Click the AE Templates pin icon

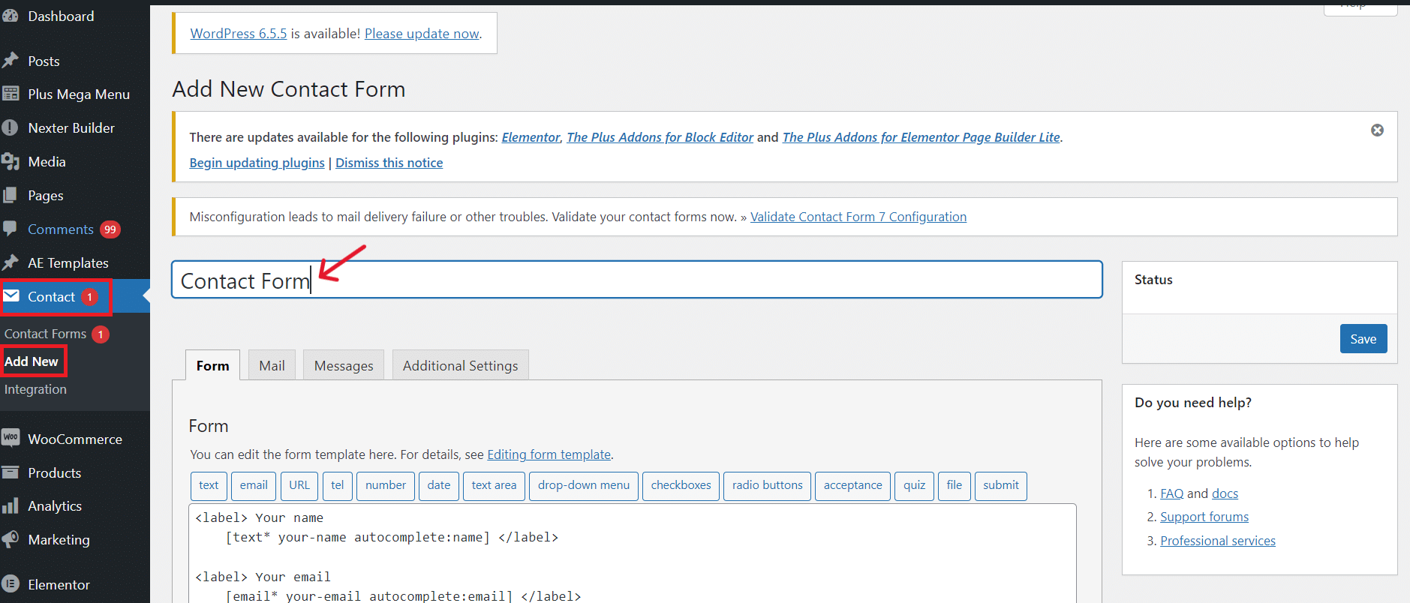point(10,262)
